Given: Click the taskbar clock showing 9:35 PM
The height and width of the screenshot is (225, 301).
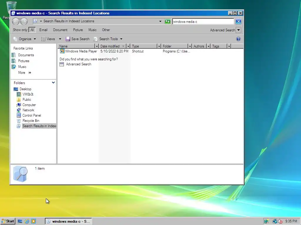Looking at the screenshot, I should click(291, 221).
